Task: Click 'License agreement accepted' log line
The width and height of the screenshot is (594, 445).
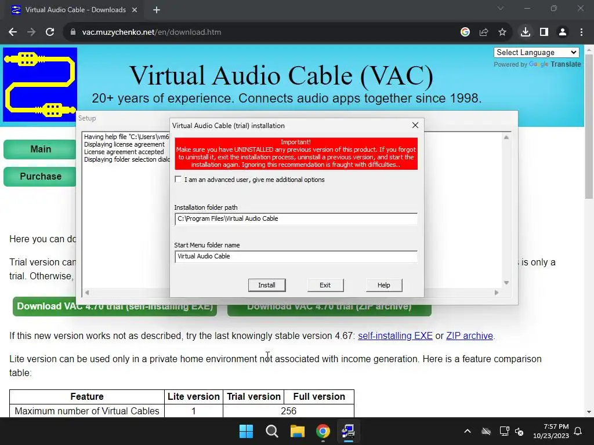Action: tap(124, 152)
